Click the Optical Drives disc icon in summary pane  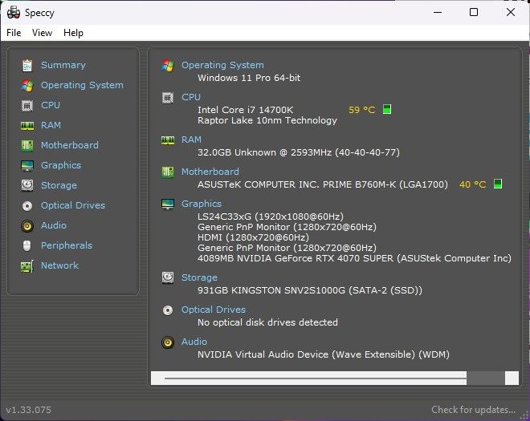point(168,310)
